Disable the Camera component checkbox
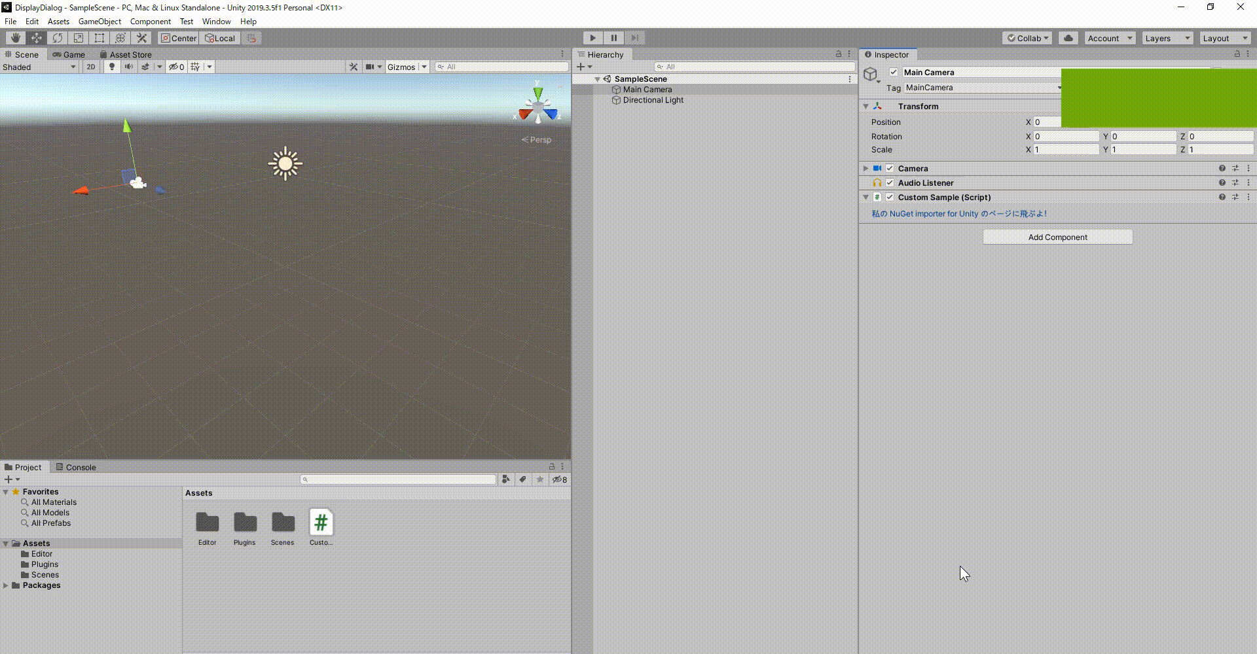 click(x=890, y=168)
